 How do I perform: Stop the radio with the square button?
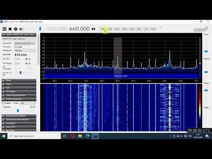coord(10,29)
